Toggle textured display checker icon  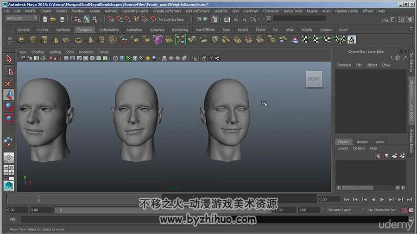click(141, 58)
